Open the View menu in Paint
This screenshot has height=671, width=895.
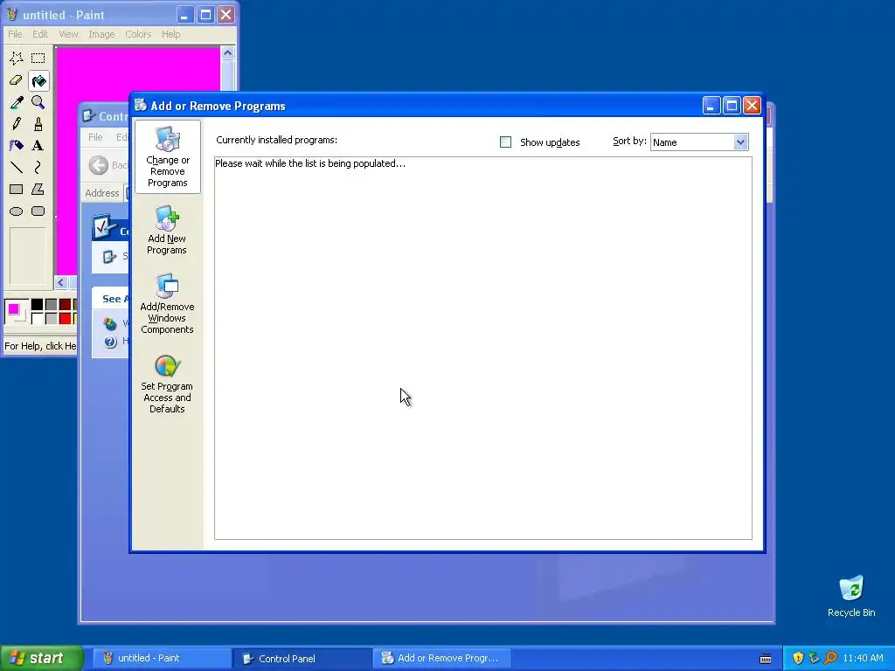point(68,34)
